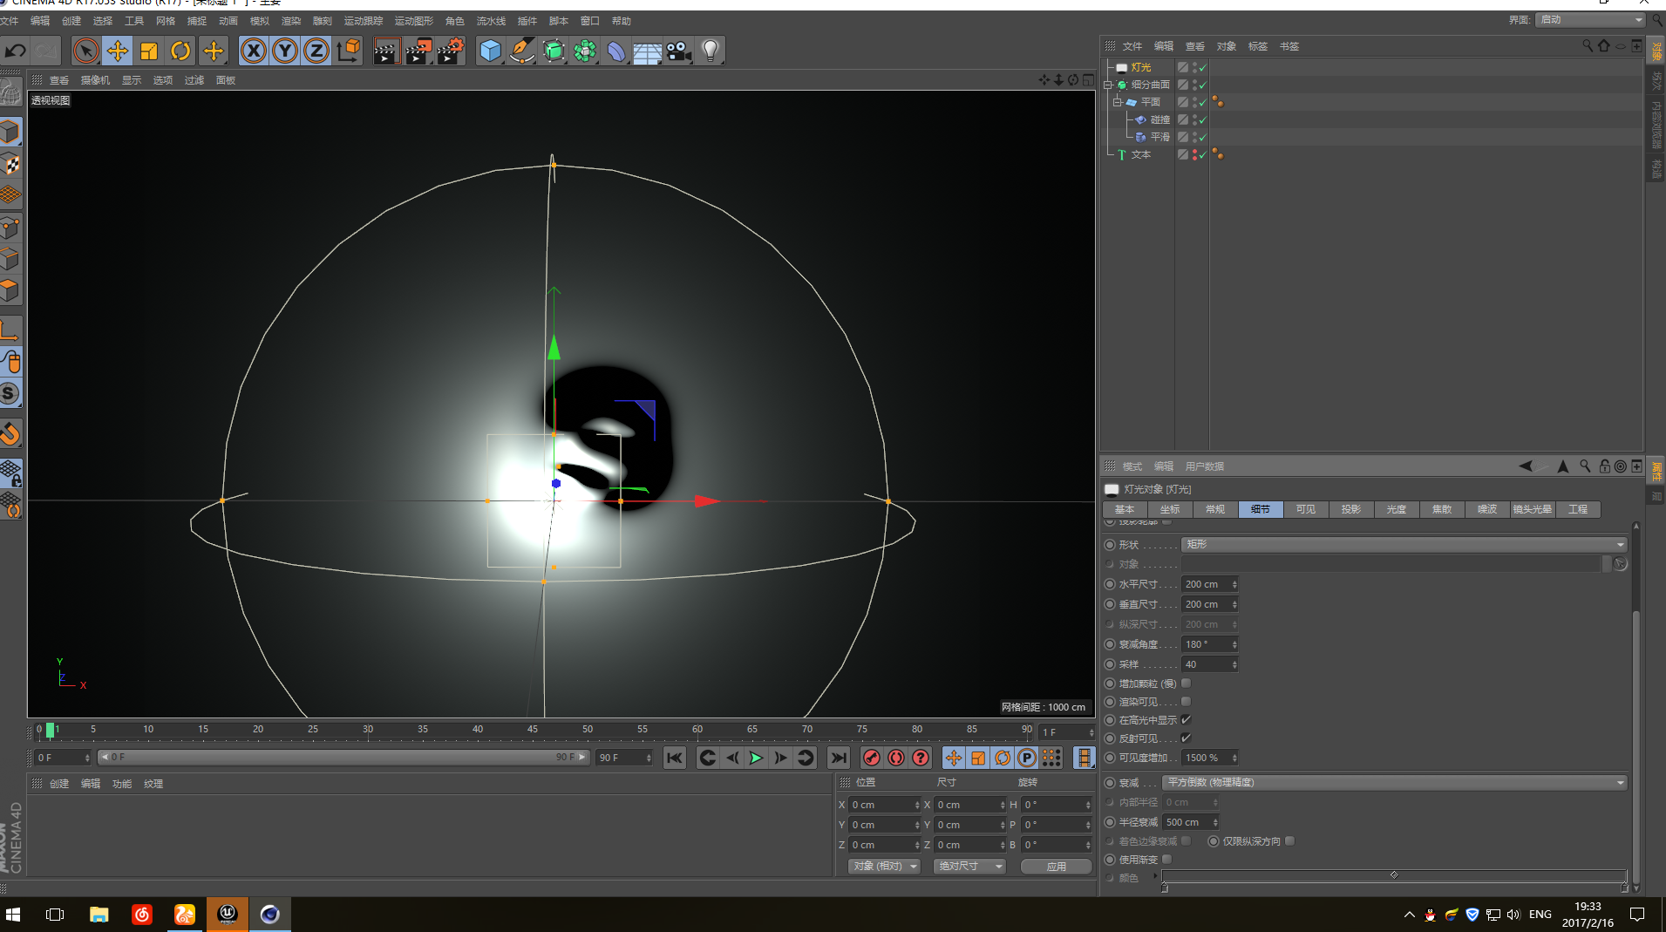Add a light object with the bulb icon
The image size is (1666, 932).
coord(711,51)
